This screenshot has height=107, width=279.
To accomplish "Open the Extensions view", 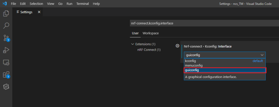I will [x=6, y=75].
